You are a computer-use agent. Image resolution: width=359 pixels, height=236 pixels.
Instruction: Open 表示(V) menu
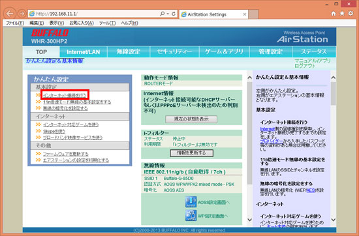coord(57,23)
